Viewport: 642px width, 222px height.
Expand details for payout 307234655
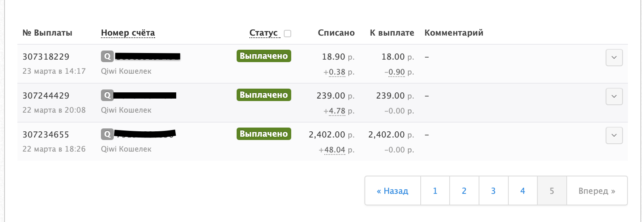point(614,135)
